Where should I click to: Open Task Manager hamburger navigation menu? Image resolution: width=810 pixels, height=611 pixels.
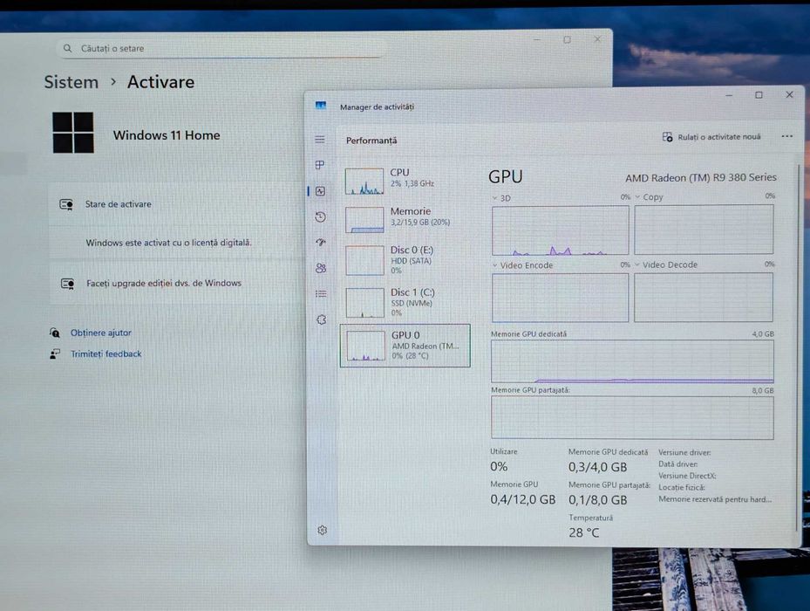click(x=320, y=139)
